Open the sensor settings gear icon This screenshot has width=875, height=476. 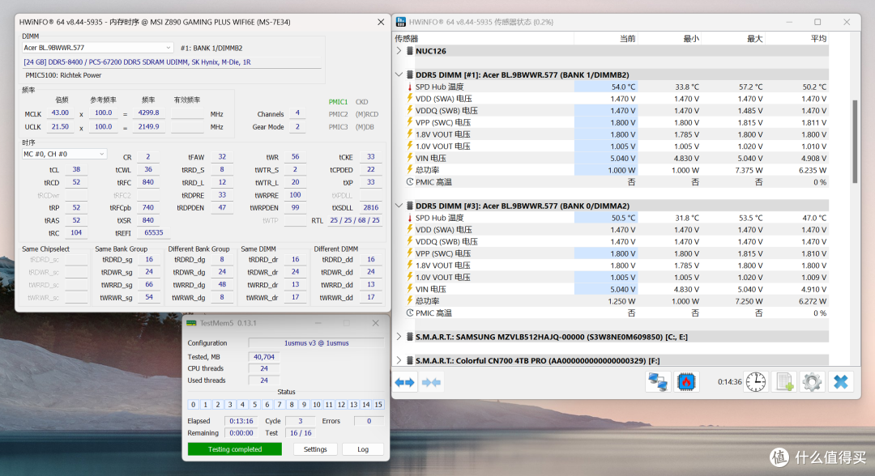(x=812, y=382)
